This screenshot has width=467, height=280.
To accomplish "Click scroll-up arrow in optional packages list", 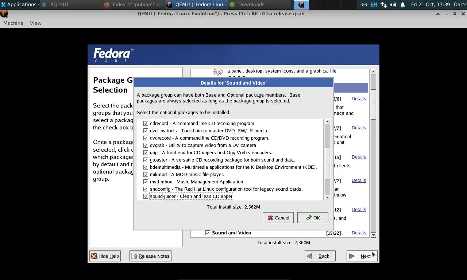I will tap(327, 122).
